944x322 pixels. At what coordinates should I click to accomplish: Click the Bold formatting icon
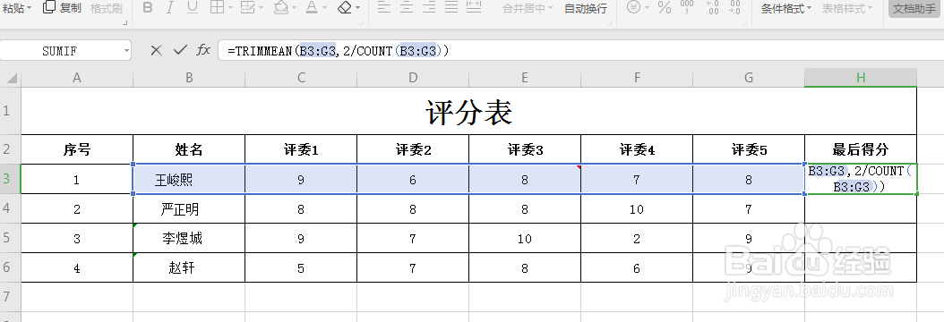point(148,8)
